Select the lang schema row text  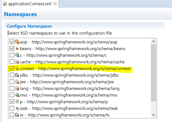click(70, 89)
